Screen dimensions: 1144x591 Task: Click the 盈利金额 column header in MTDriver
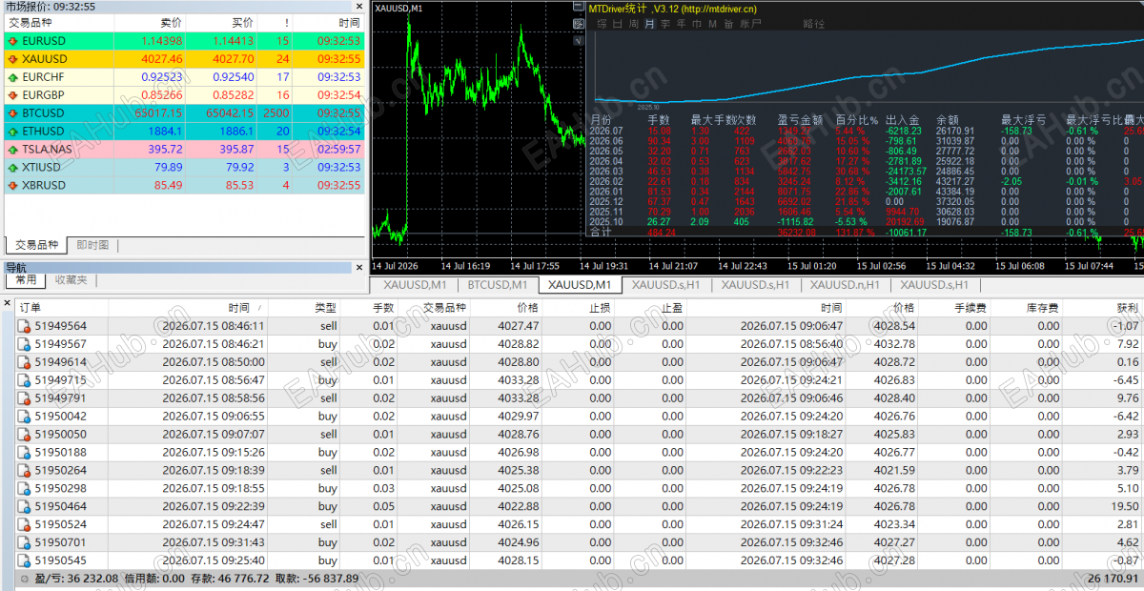tap(799, 120)
